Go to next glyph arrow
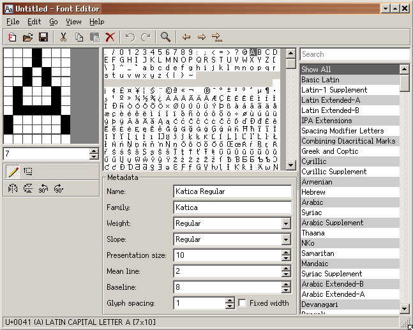 [x=201, y=38]
